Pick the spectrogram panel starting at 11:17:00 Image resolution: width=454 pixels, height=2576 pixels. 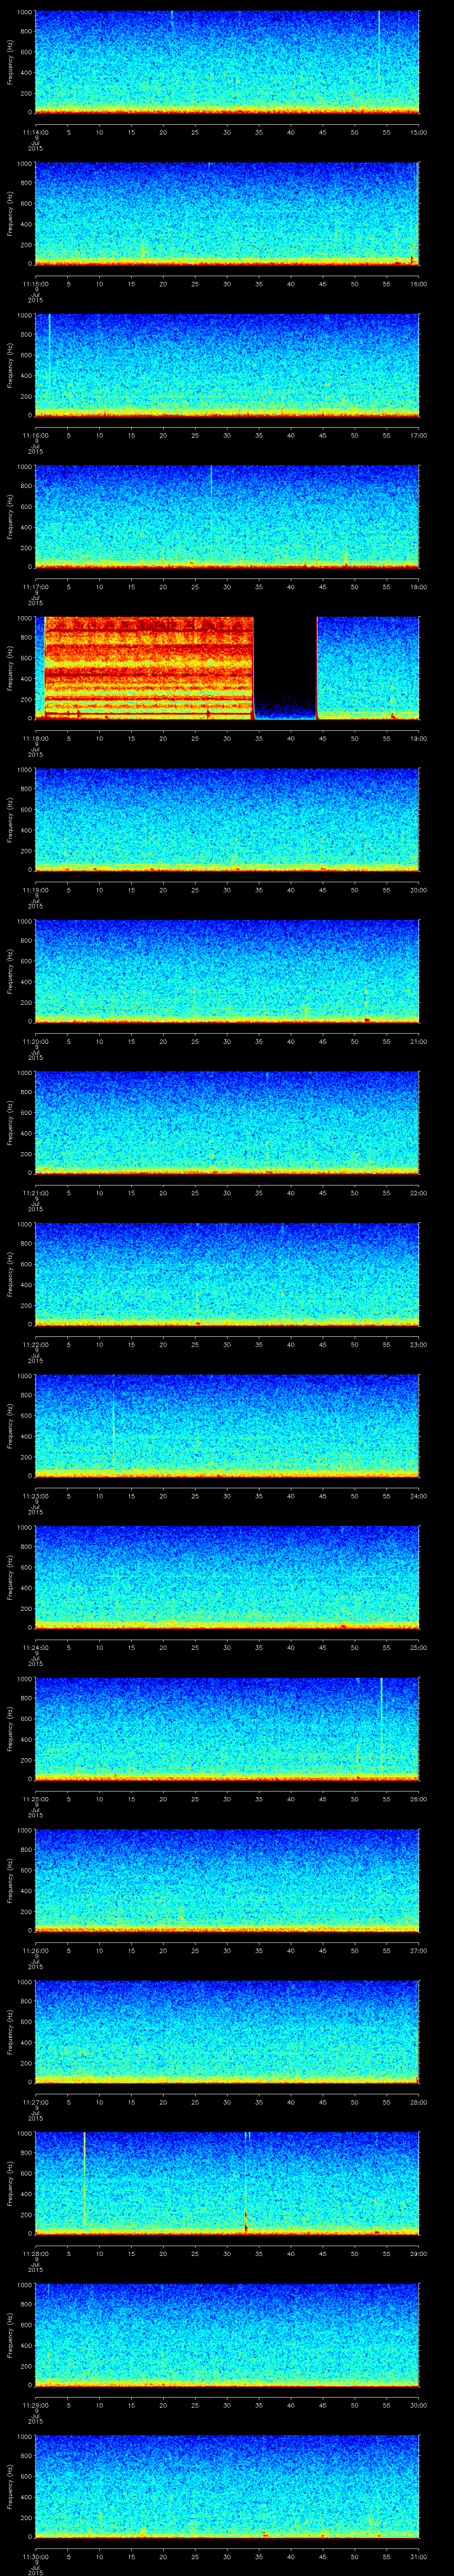point(227,517)
